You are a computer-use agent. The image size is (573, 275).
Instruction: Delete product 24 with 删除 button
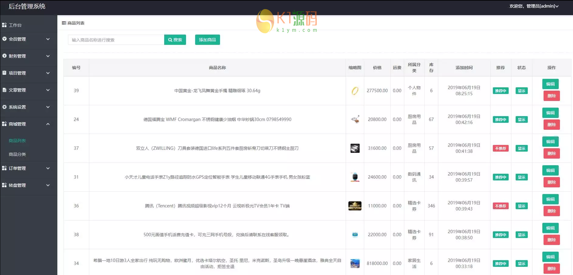[x=551, y=125]
